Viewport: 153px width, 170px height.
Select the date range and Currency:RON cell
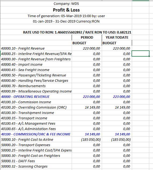(x=66, y=21)
